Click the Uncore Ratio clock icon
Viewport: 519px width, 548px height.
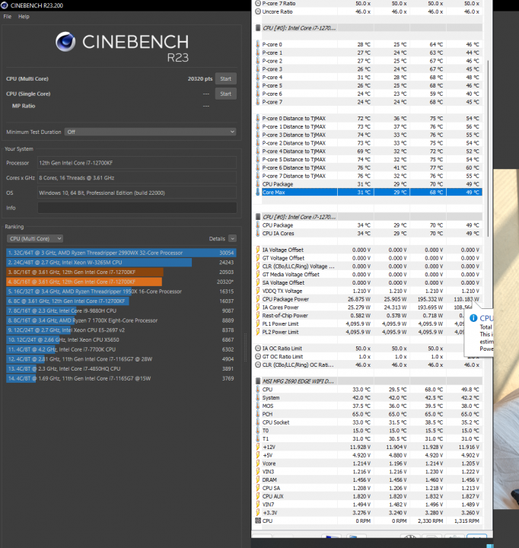258,11
